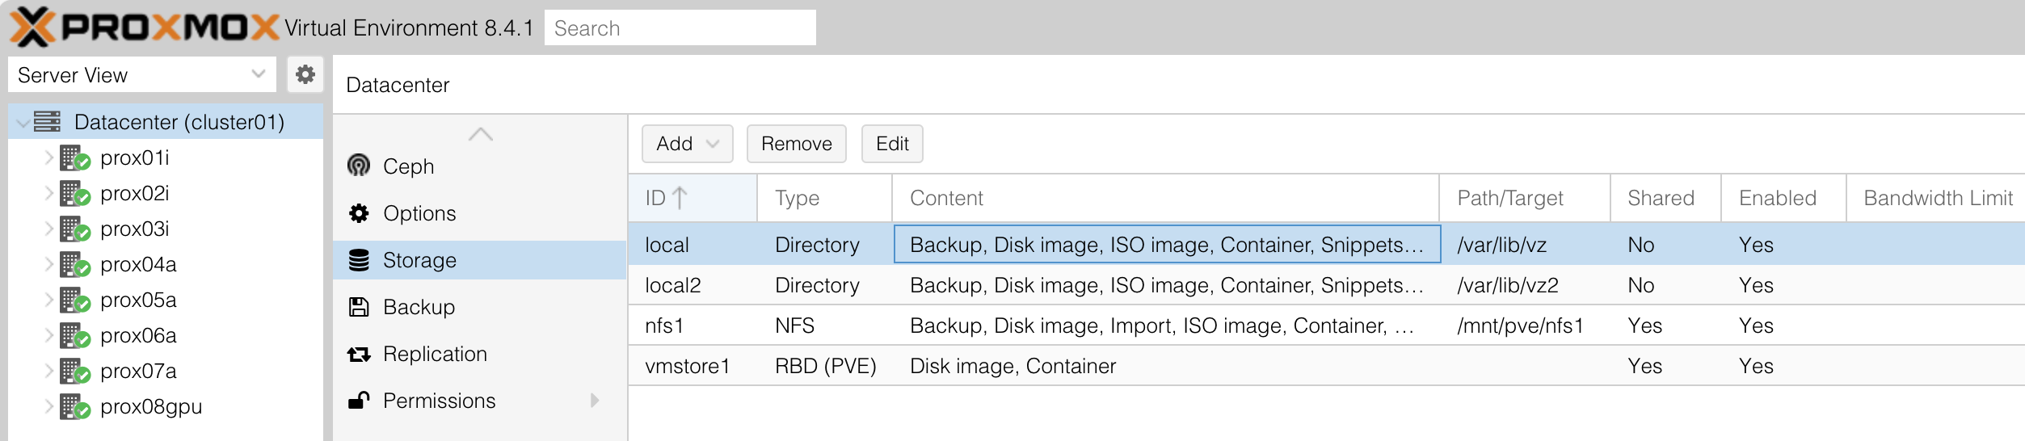Click the Datacenter server icon in the tree
The image size is (2025, 441).
[47, 122]
